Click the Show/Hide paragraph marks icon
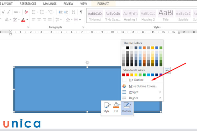Viewport: 197px width, 131px height. point(81,12)
